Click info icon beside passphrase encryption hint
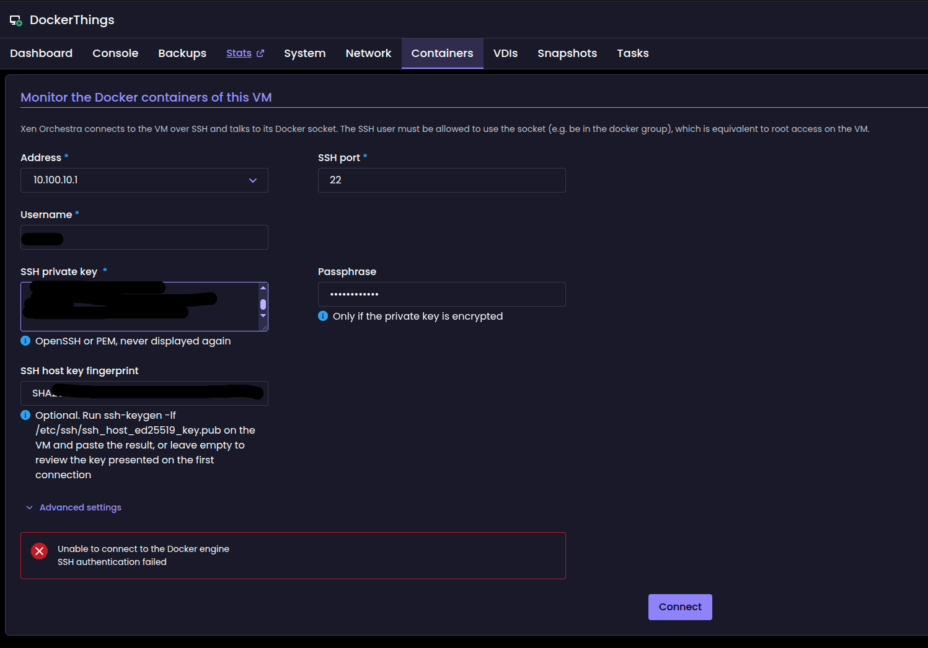Viewport: 928px width, 648px height. 323,316
